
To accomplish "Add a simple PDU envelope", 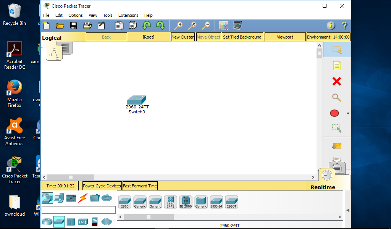I will click(x=337, y=146).
